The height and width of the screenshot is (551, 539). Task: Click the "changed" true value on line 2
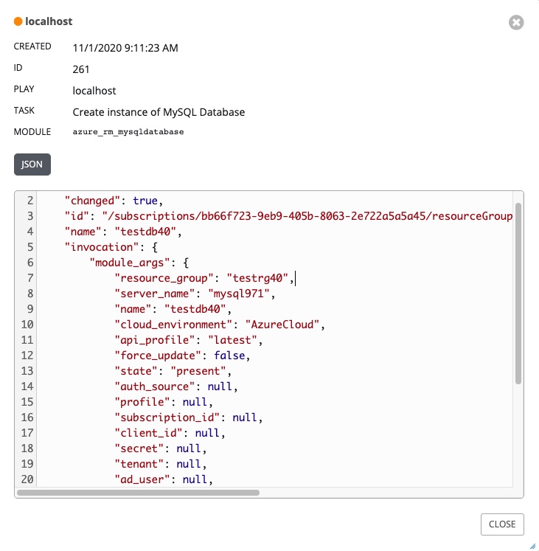tap(146, 200)
